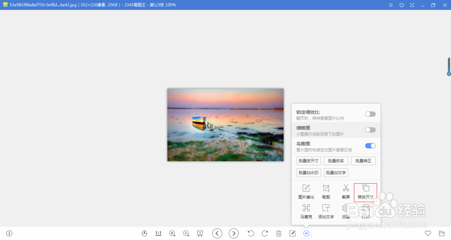The height and width of the screenshot is (240, 451).
Task: Toggle 锁定缩放比 switch
Action: pyautogui.click(x=370, y=114)
